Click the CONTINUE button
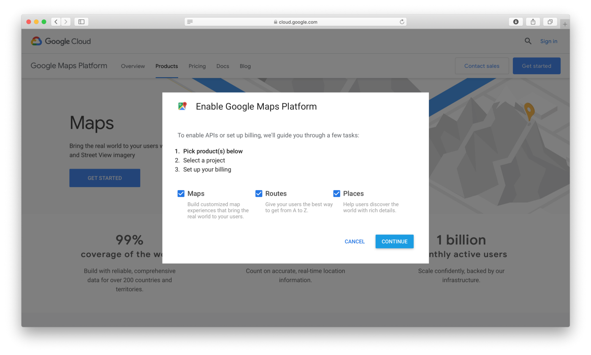Image resolution: width=591 pixels, height=355 pixels. click(394, 241)
